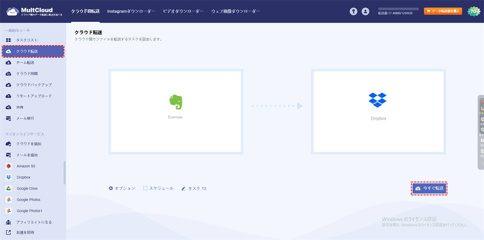Open ウェブ画像ダウンローダー tab
484x240 pixels.
point(236,11)
